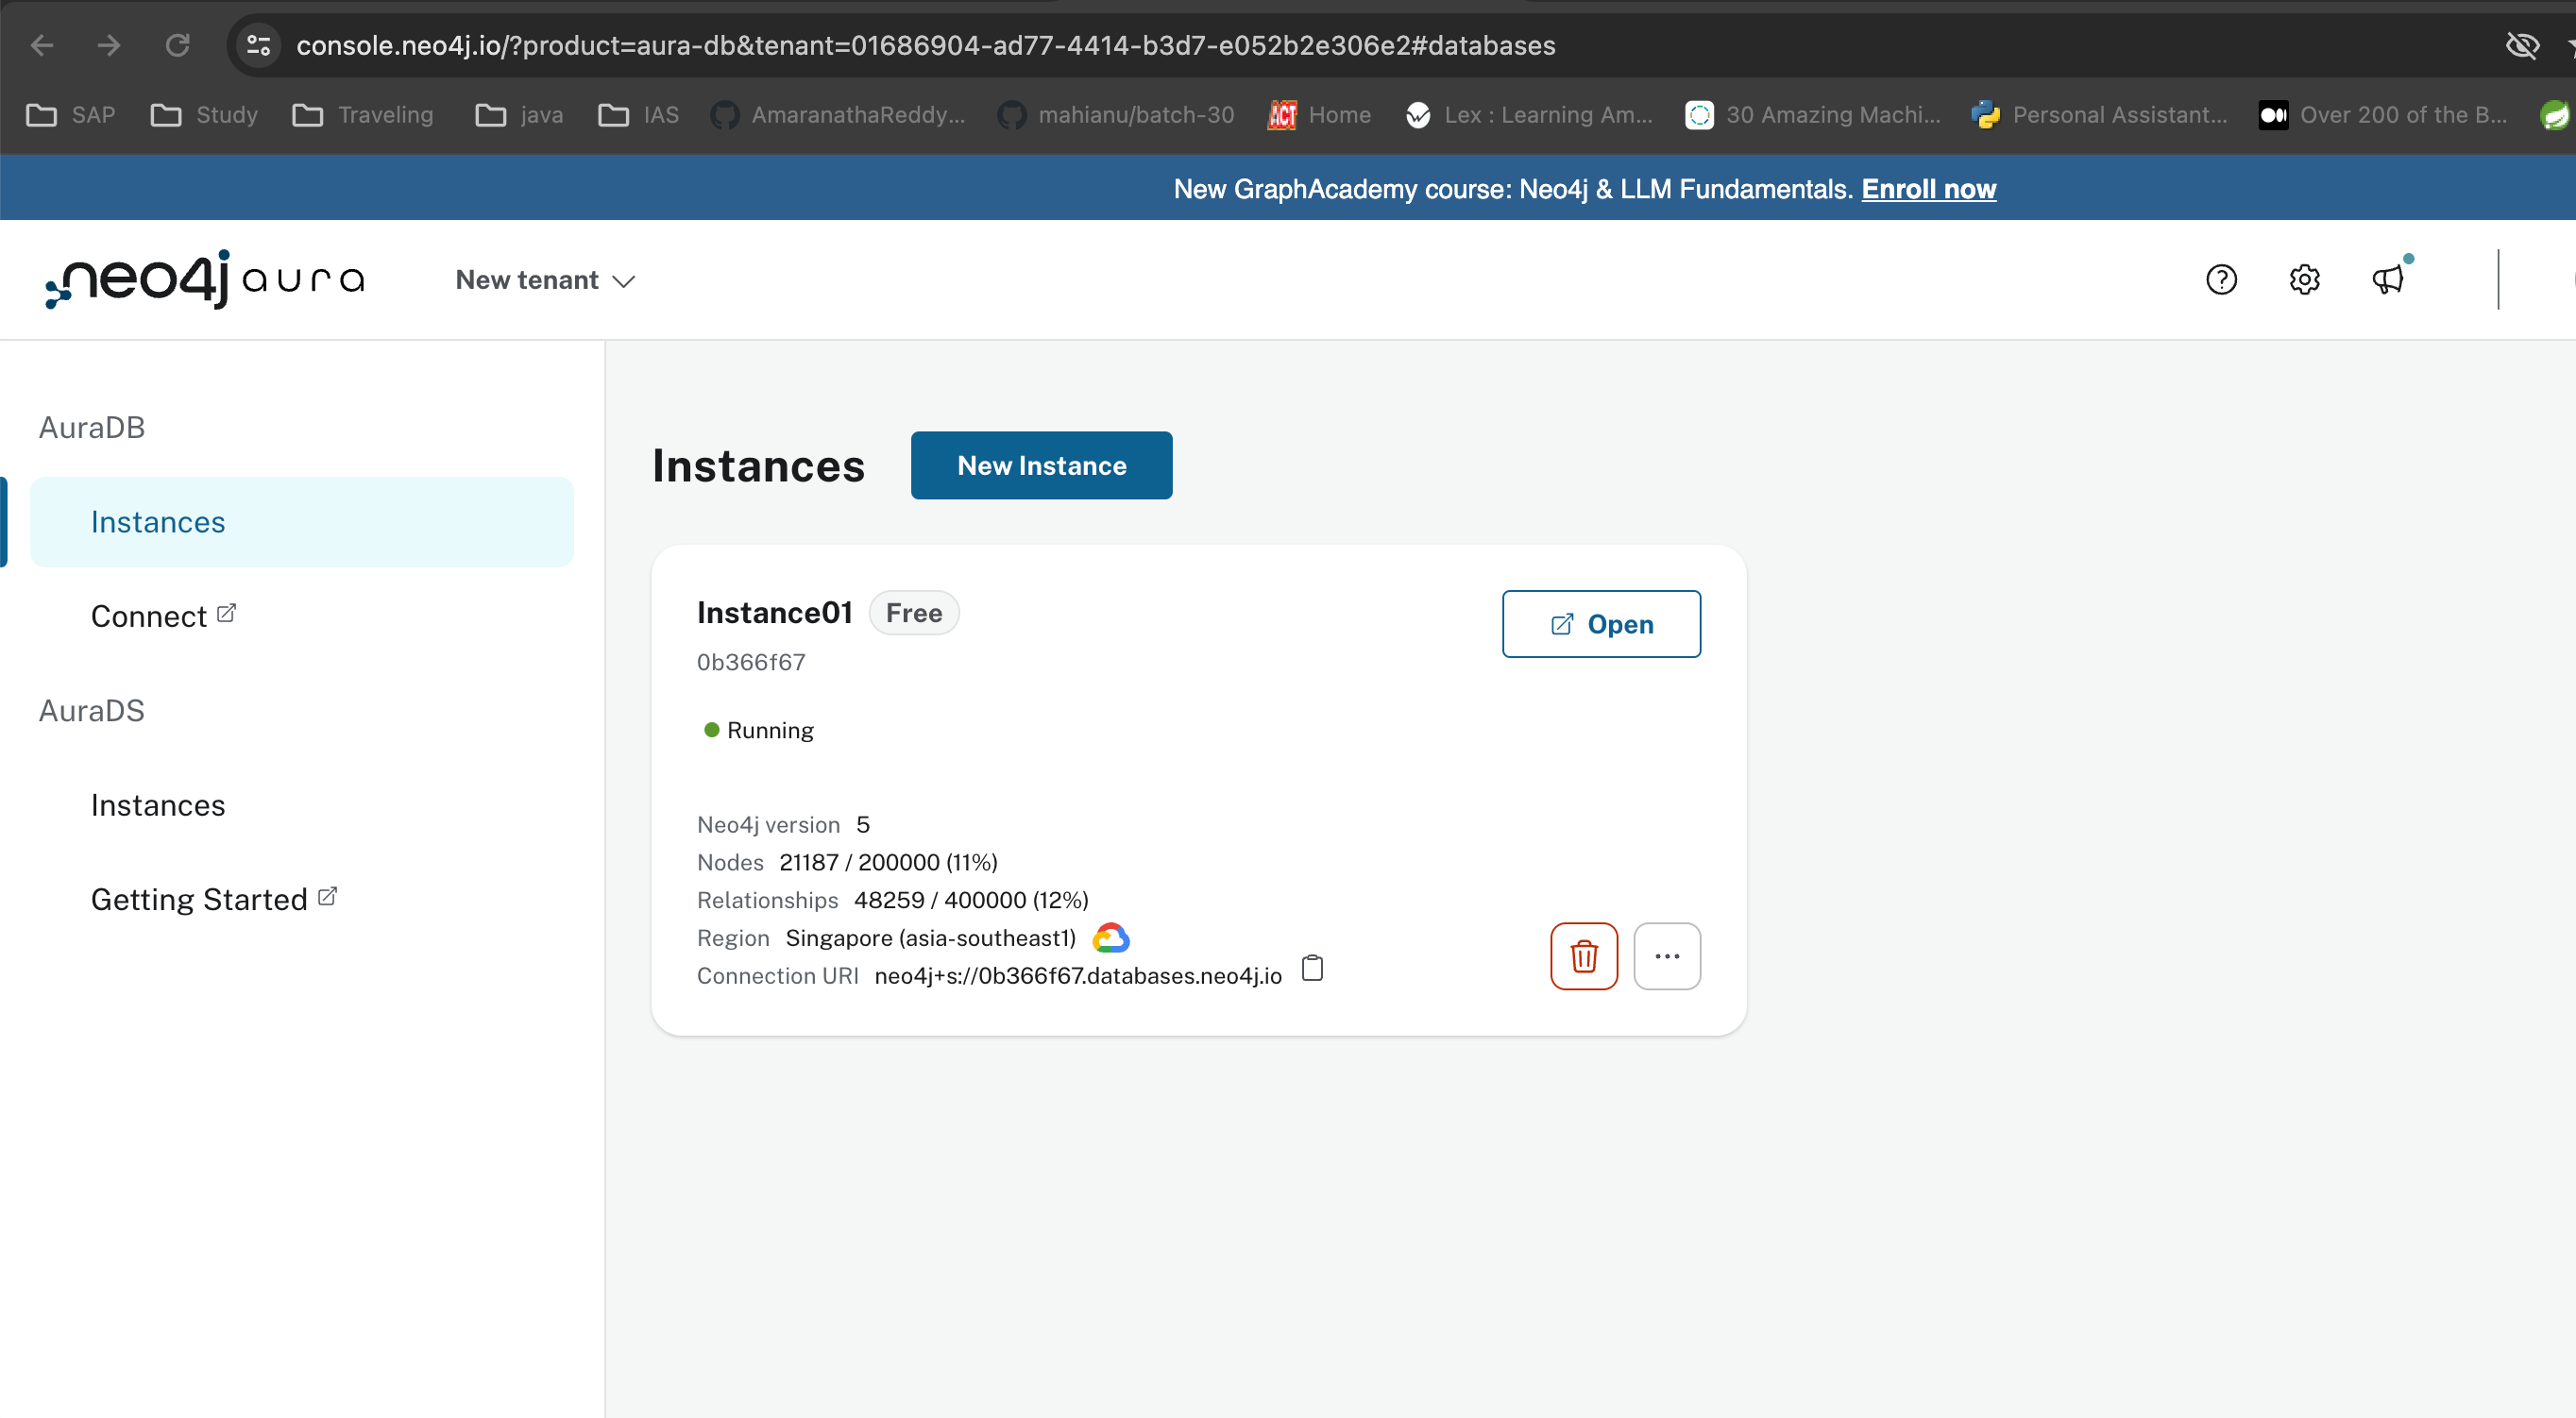Open the IAS bookmarks folder
Viewport: 2576px width, 1418px height.
pyautogui.click(x=638, y=115)
